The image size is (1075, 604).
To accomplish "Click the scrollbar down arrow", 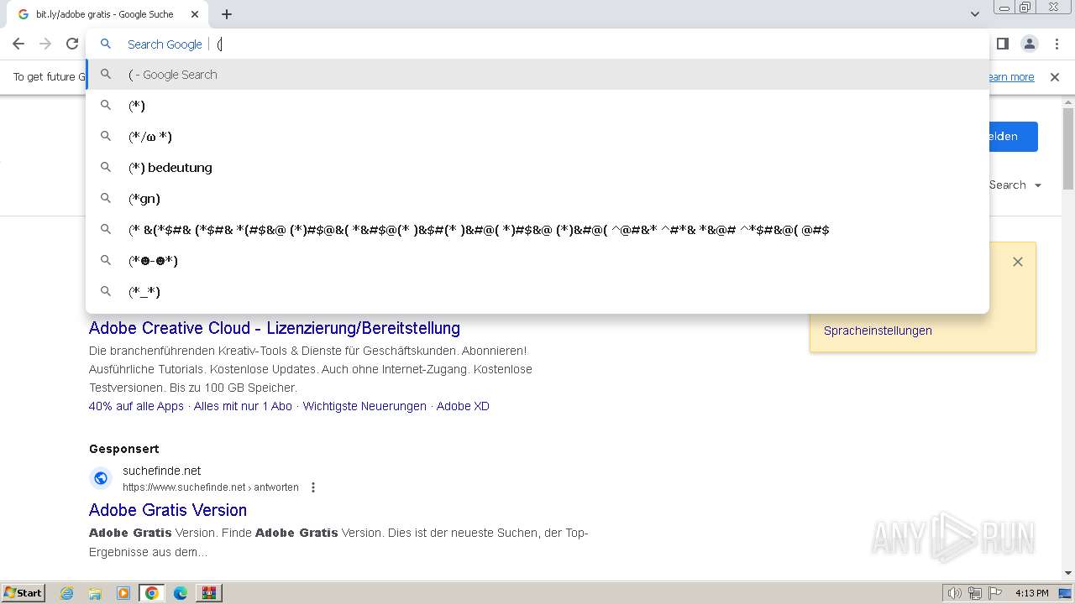I will 1068,573.
